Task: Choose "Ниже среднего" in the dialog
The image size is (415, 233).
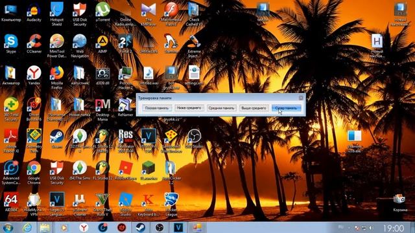Action: coord(189,108)
